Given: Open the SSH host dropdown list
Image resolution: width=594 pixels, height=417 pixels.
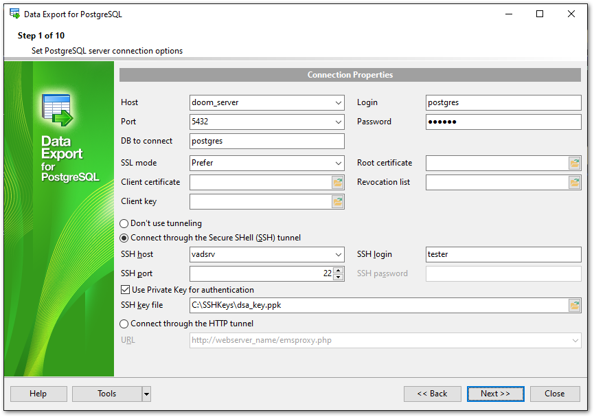Looking at the screenshot, I should pyautogui.click(x=339, y=255).
